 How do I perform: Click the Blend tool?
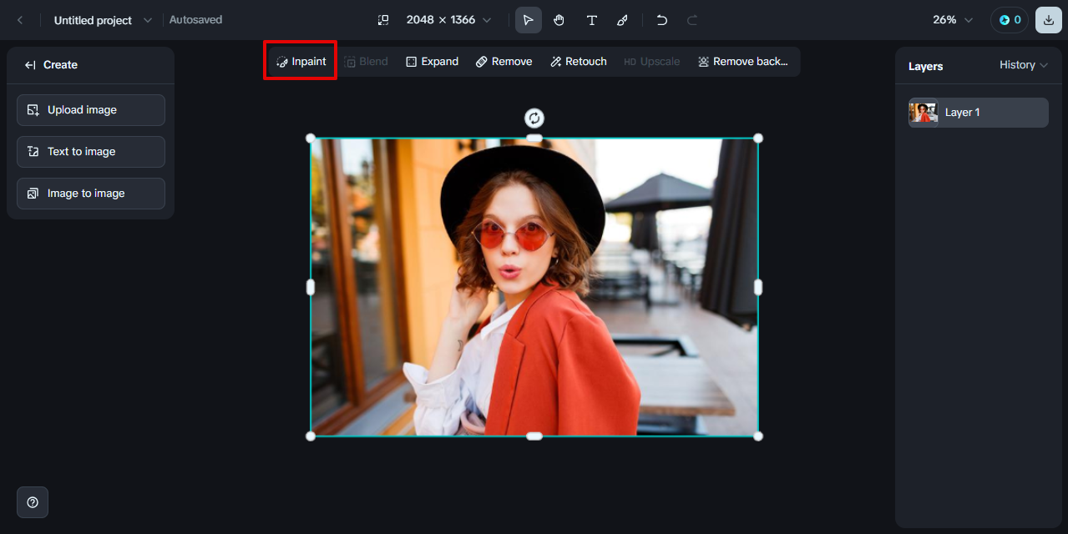pyautogui.click(x=366, y=62)
